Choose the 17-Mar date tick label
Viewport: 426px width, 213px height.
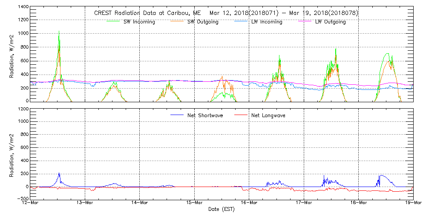[x=304, y=203]
